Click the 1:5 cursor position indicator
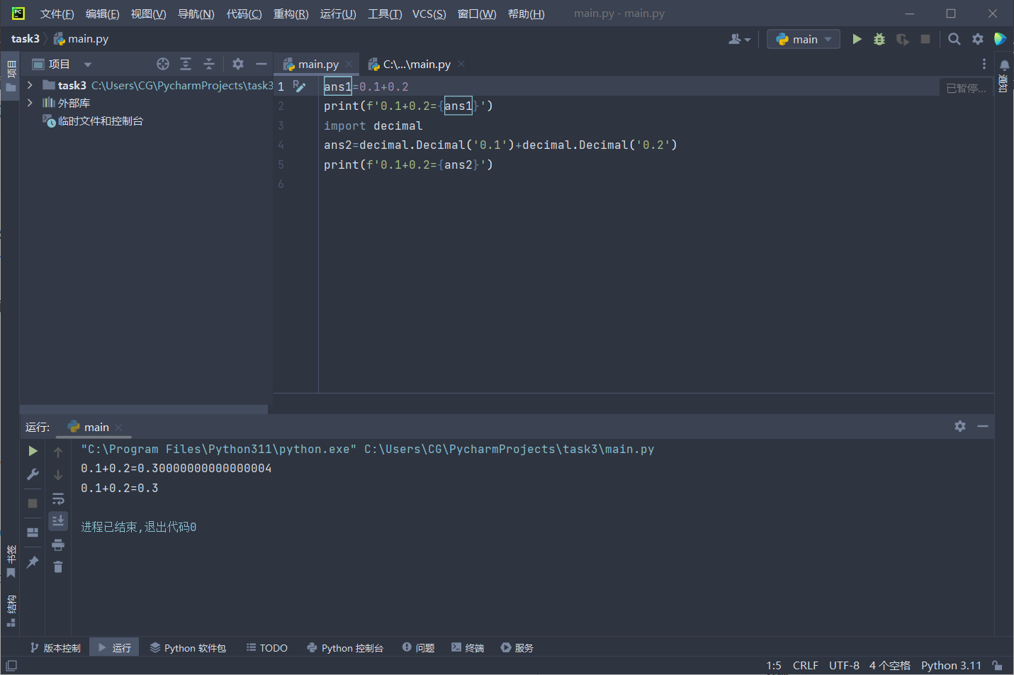This screenshot has width=1014, height=675. tap(774, 666)
